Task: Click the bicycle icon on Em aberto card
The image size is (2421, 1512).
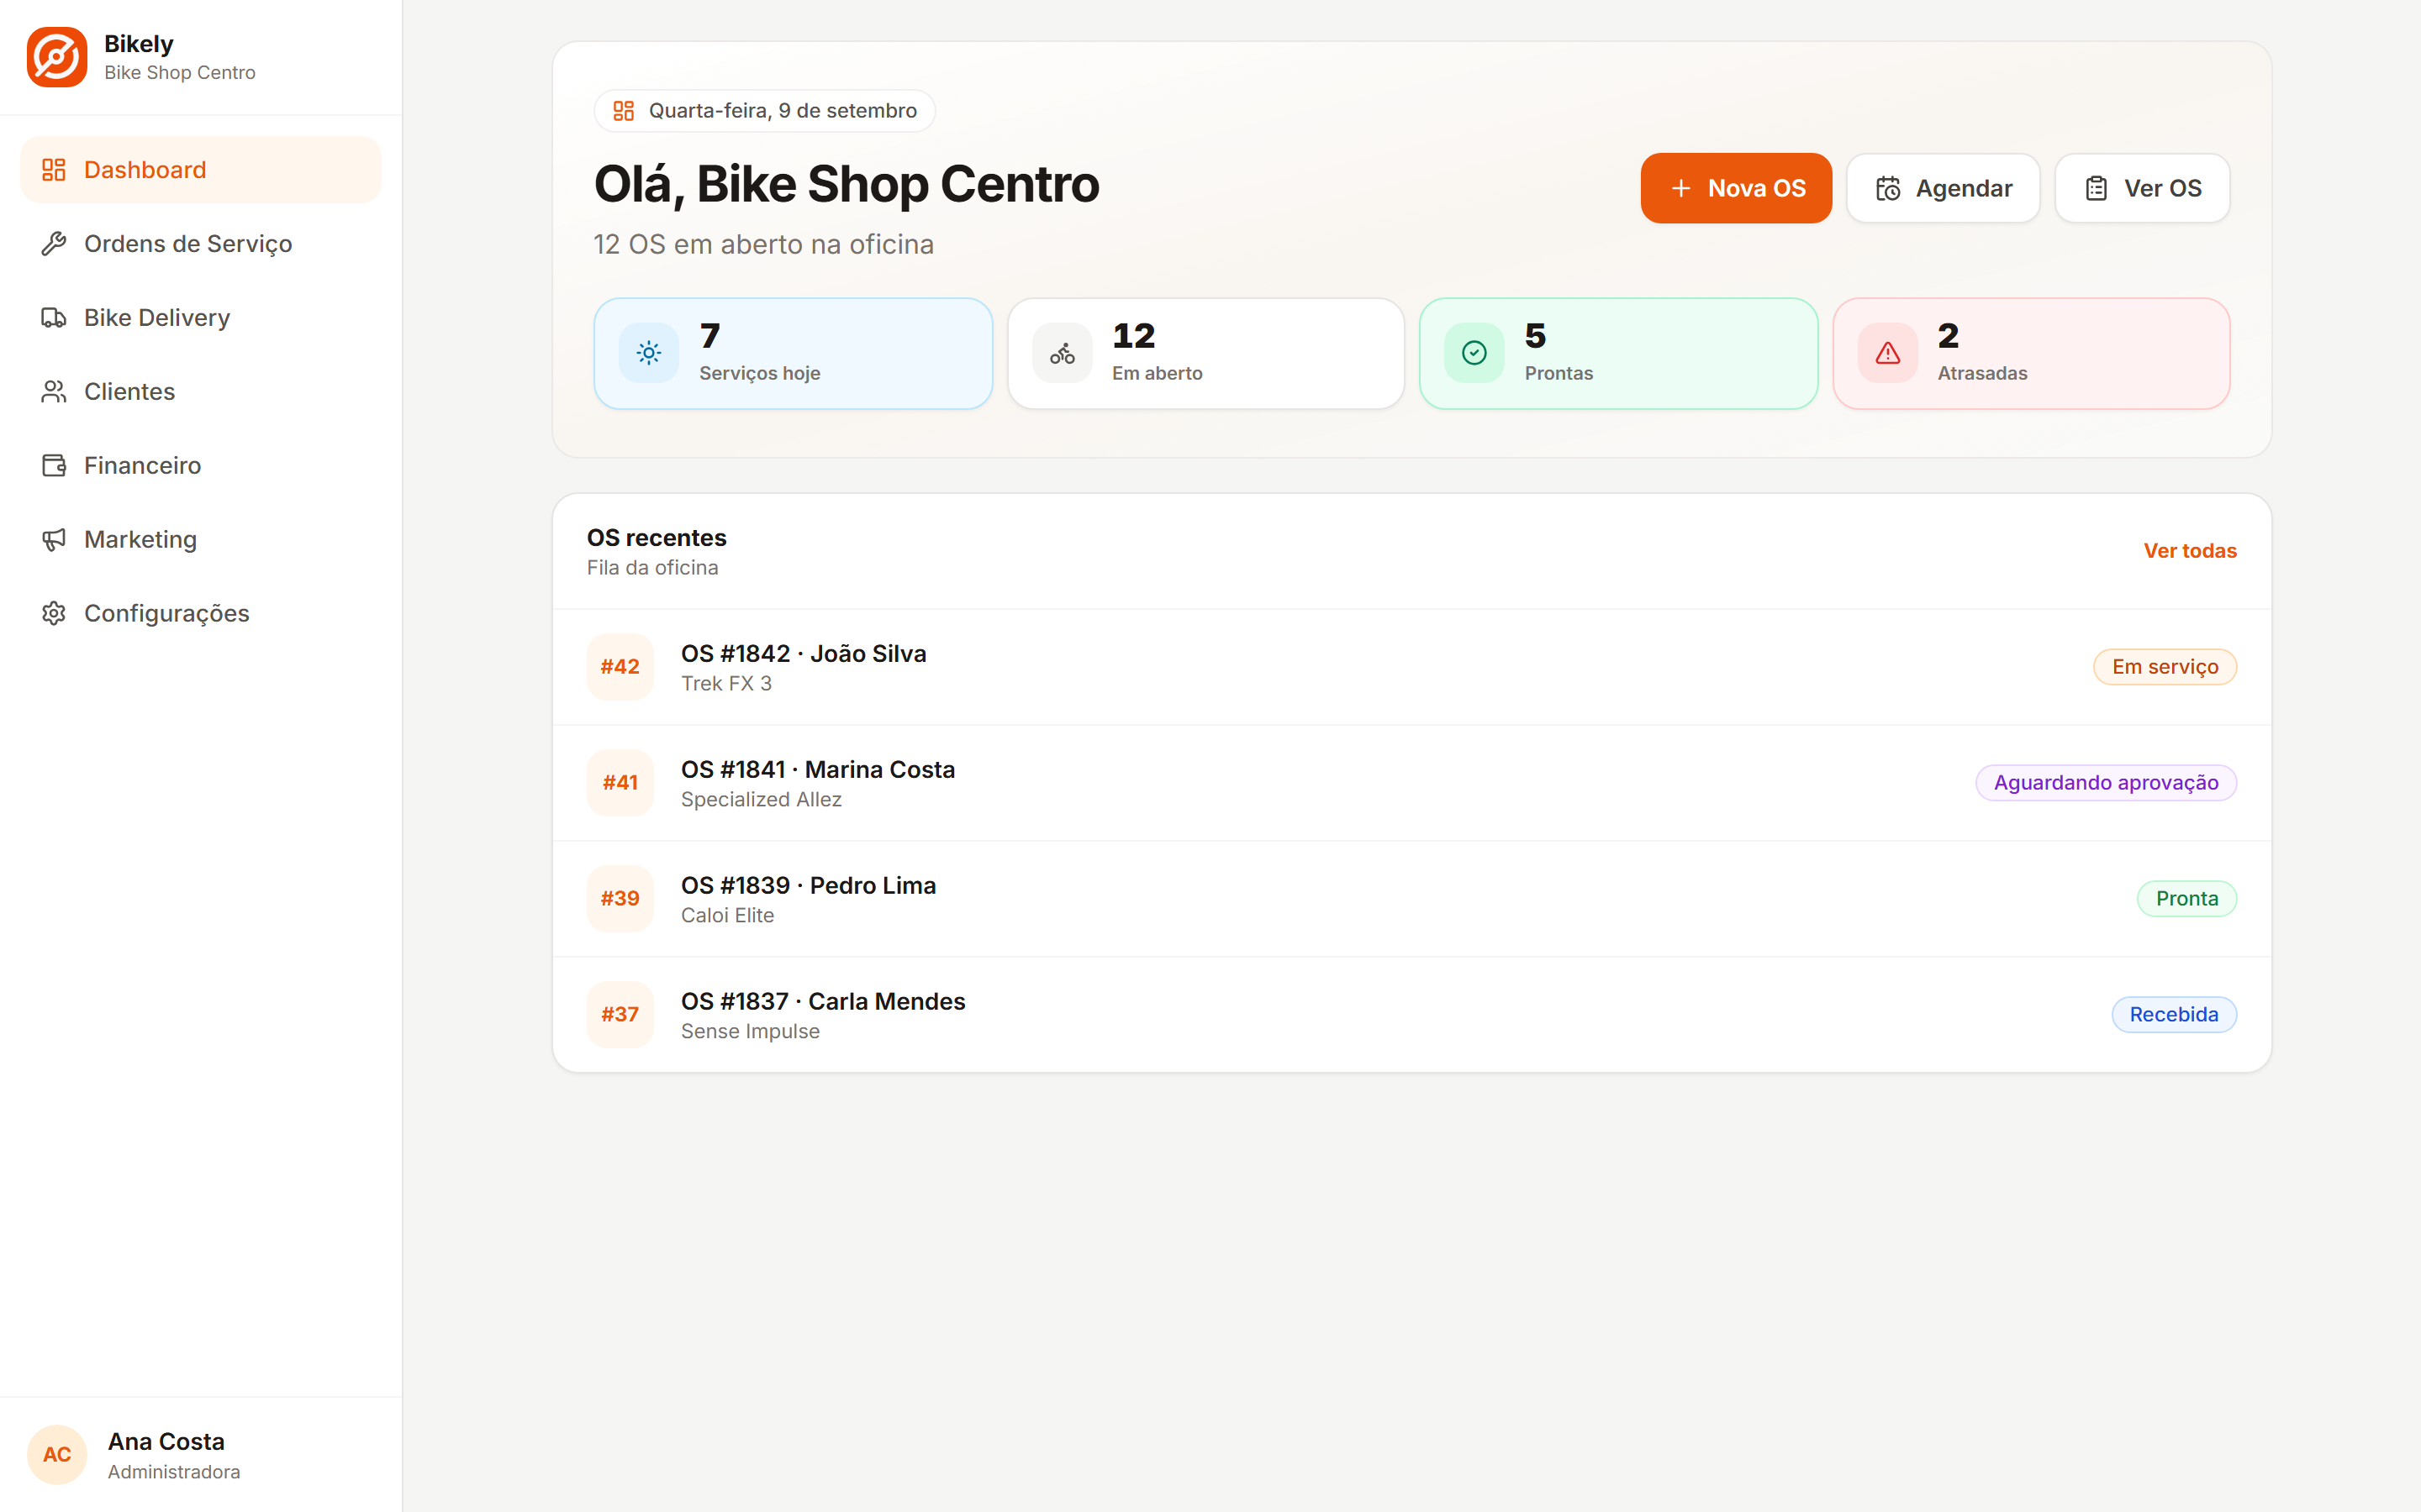Action: (1063, 353)
